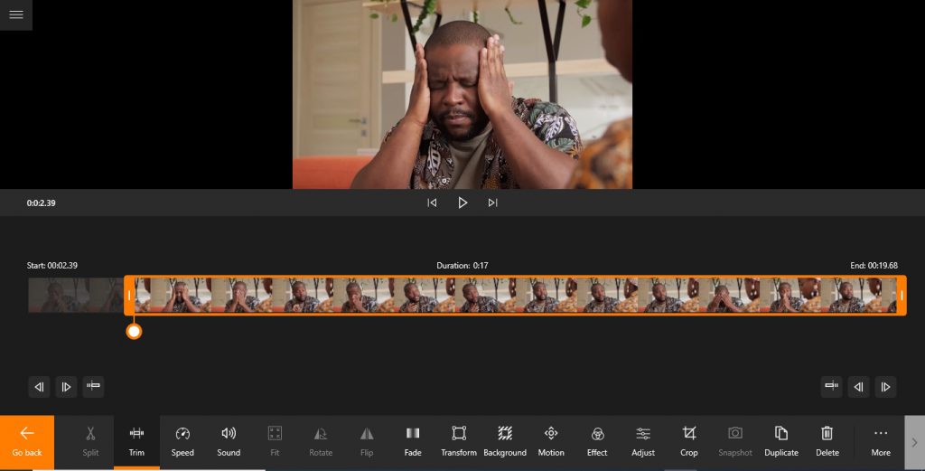925x471 pixels.
Task: Show more tools with the right chevron
Action: 914,442
